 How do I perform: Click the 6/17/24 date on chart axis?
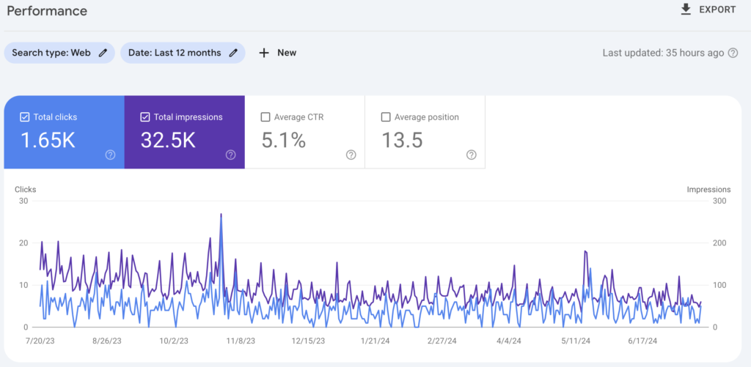pos(642,341)
